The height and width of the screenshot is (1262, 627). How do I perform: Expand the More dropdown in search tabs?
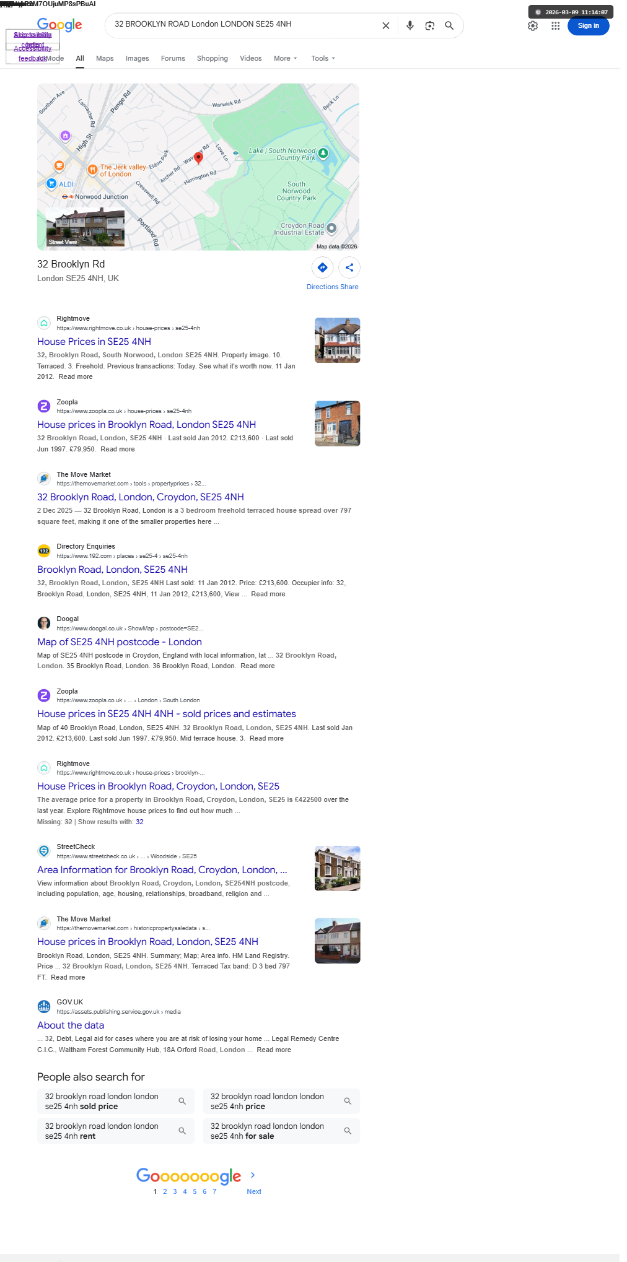(286, 58)
